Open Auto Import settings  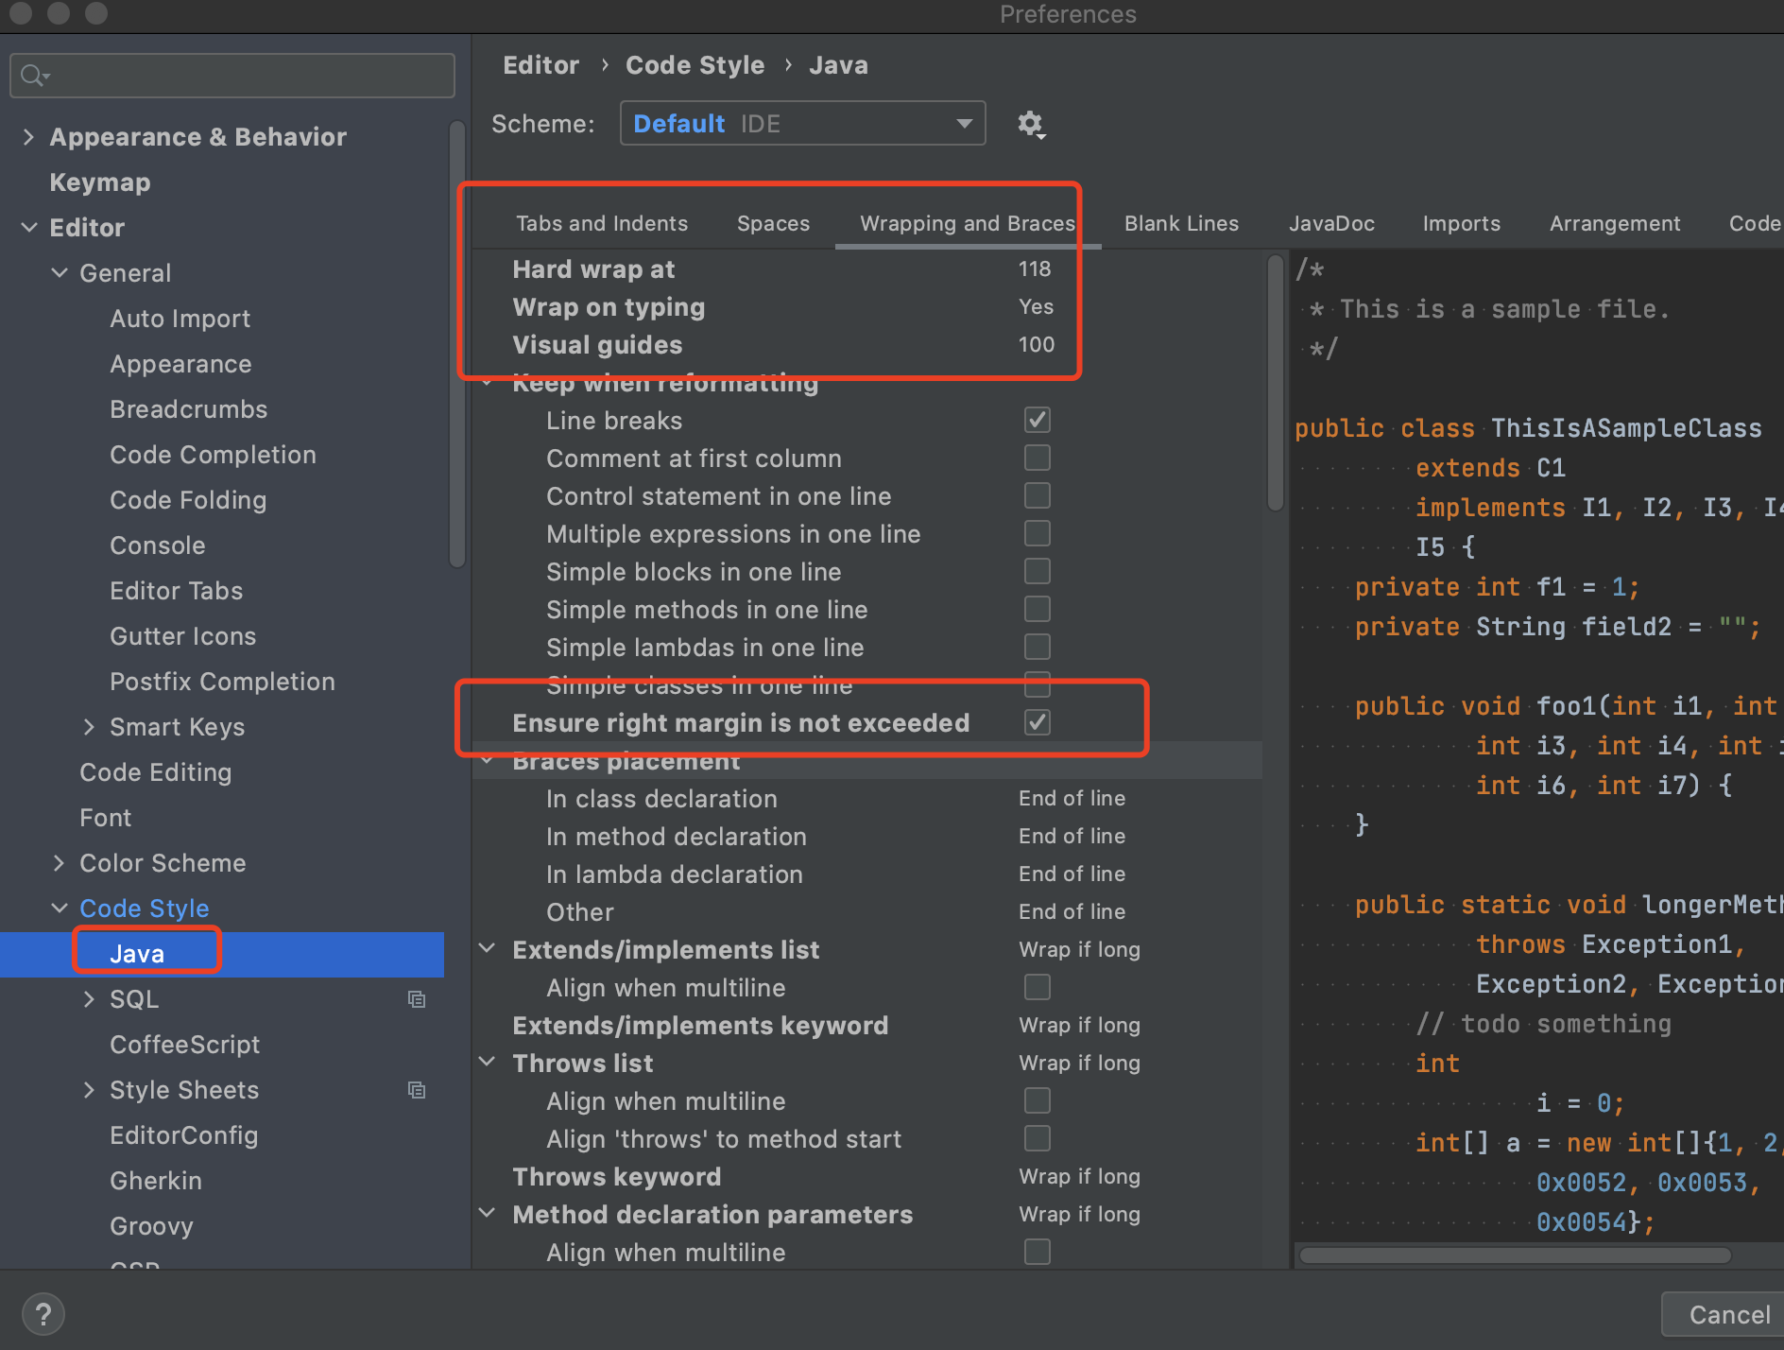180,319
